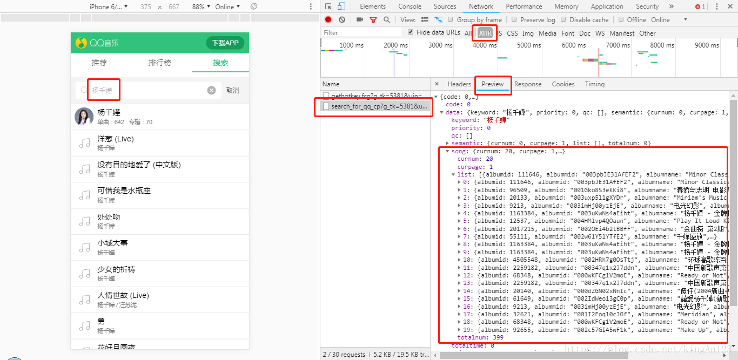Enable capture screenshots camera icon
The image size is (738, 360).
[x=360, y=19]
